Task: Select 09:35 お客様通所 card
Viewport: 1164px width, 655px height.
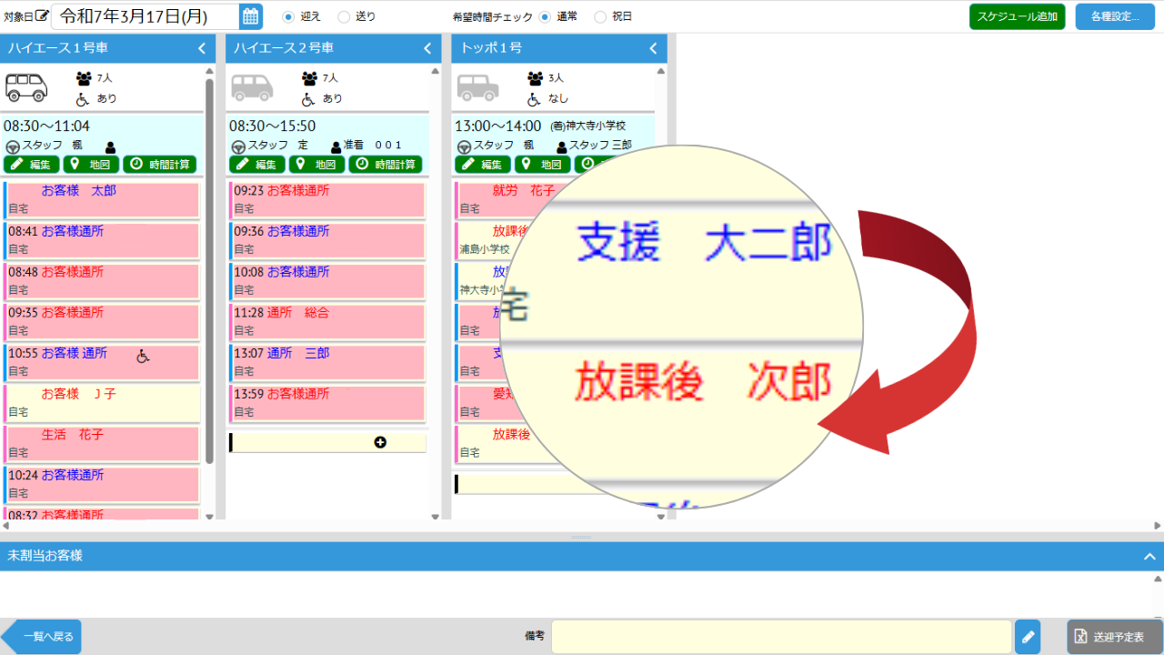Action: (x=102, y=322)
